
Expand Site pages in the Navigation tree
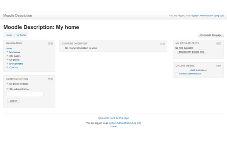click(x=7, y=56)
